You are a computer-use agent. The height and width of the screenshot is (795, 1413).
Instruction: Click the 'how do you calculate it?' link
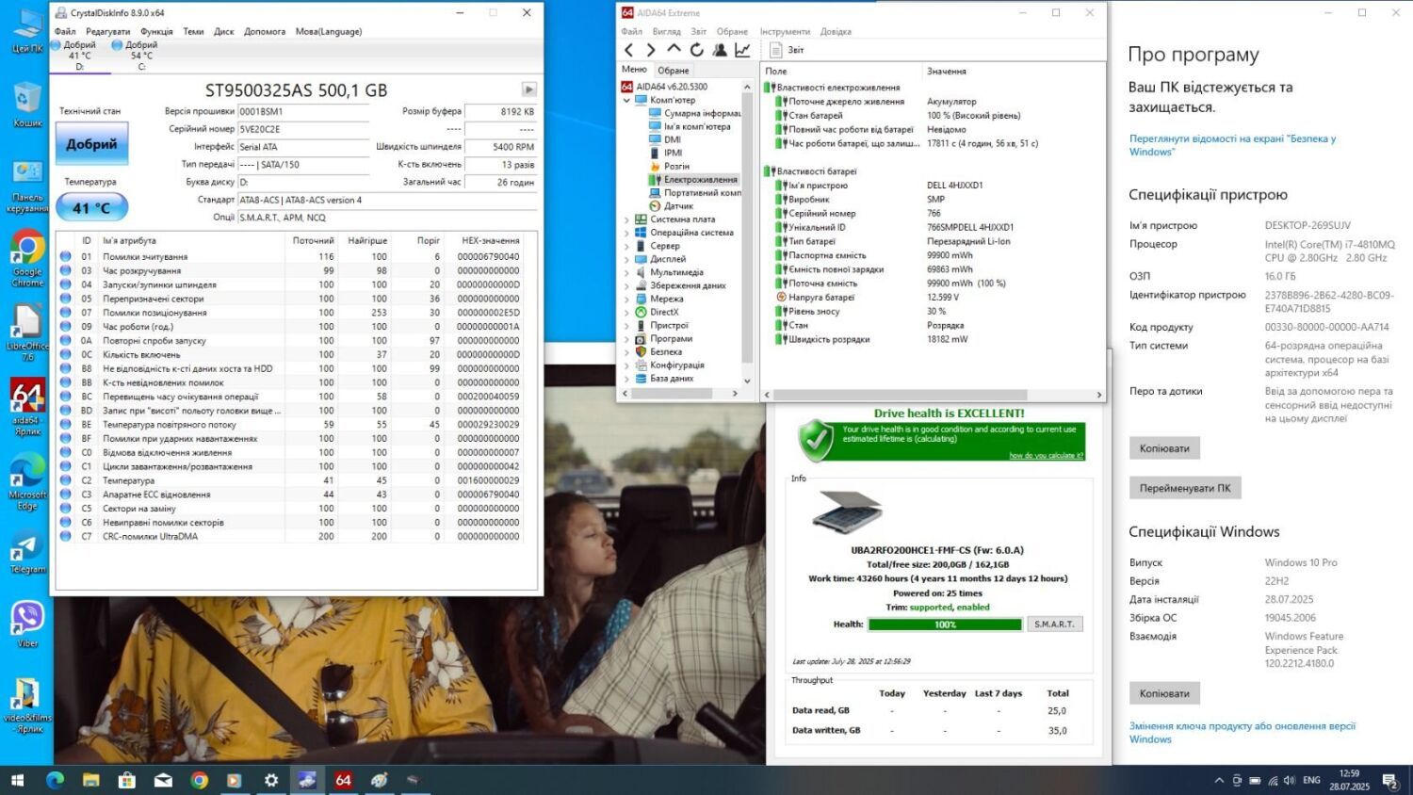pos(1046,456)
